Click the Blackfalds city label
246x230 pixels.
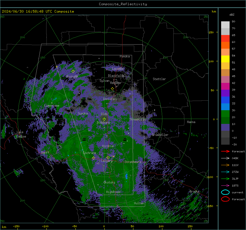pos(116,76)
